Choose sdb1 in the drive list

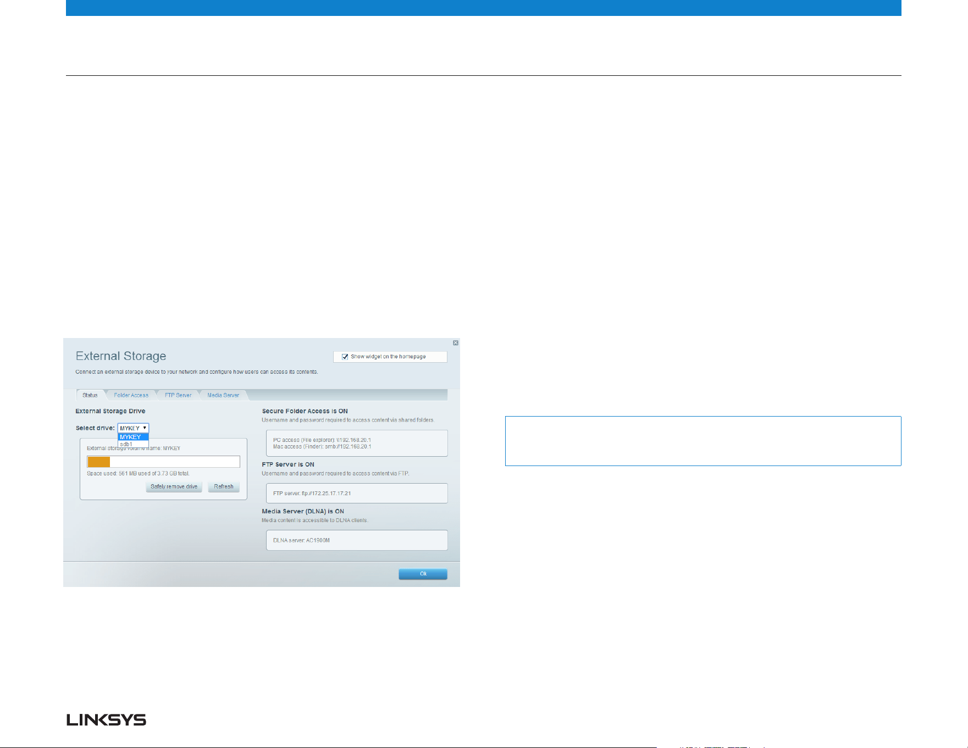(x=134, y=444)
